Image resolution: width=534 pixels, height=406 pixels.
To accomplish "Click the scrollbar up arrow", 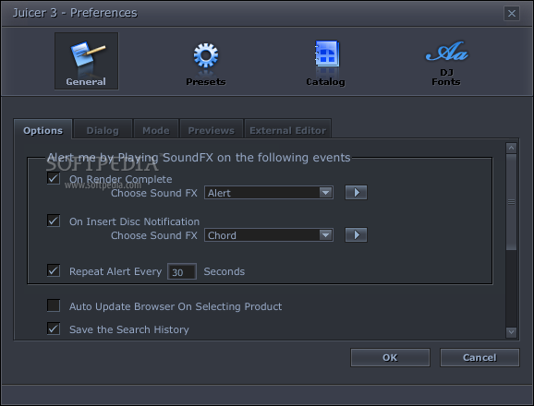I will pyautogui.click(x=511, y=148).
